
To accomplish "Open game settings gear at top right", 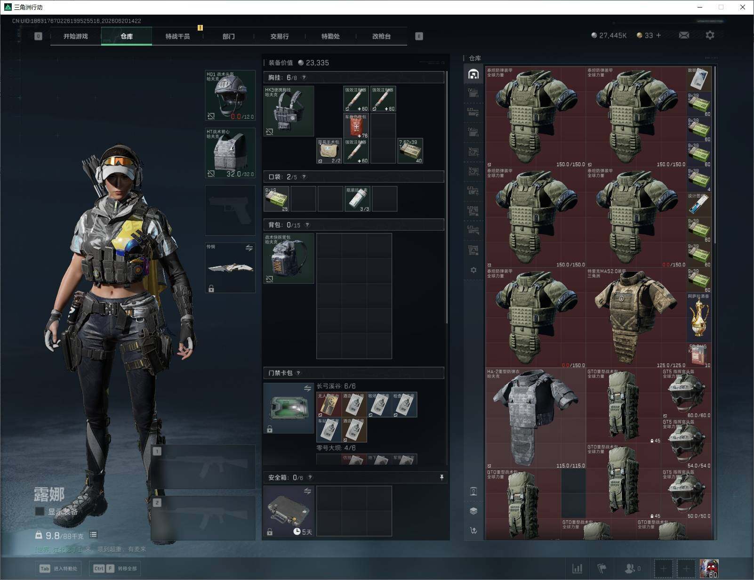I will tap(710, 35).
